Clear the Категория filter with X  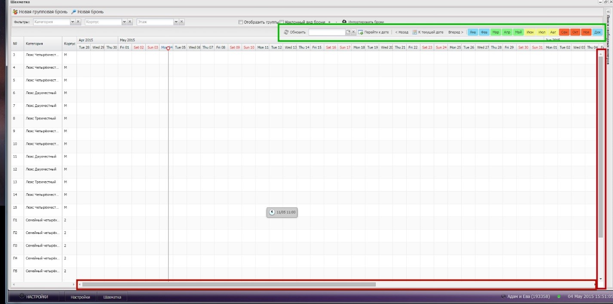click(x=78, y=22)
